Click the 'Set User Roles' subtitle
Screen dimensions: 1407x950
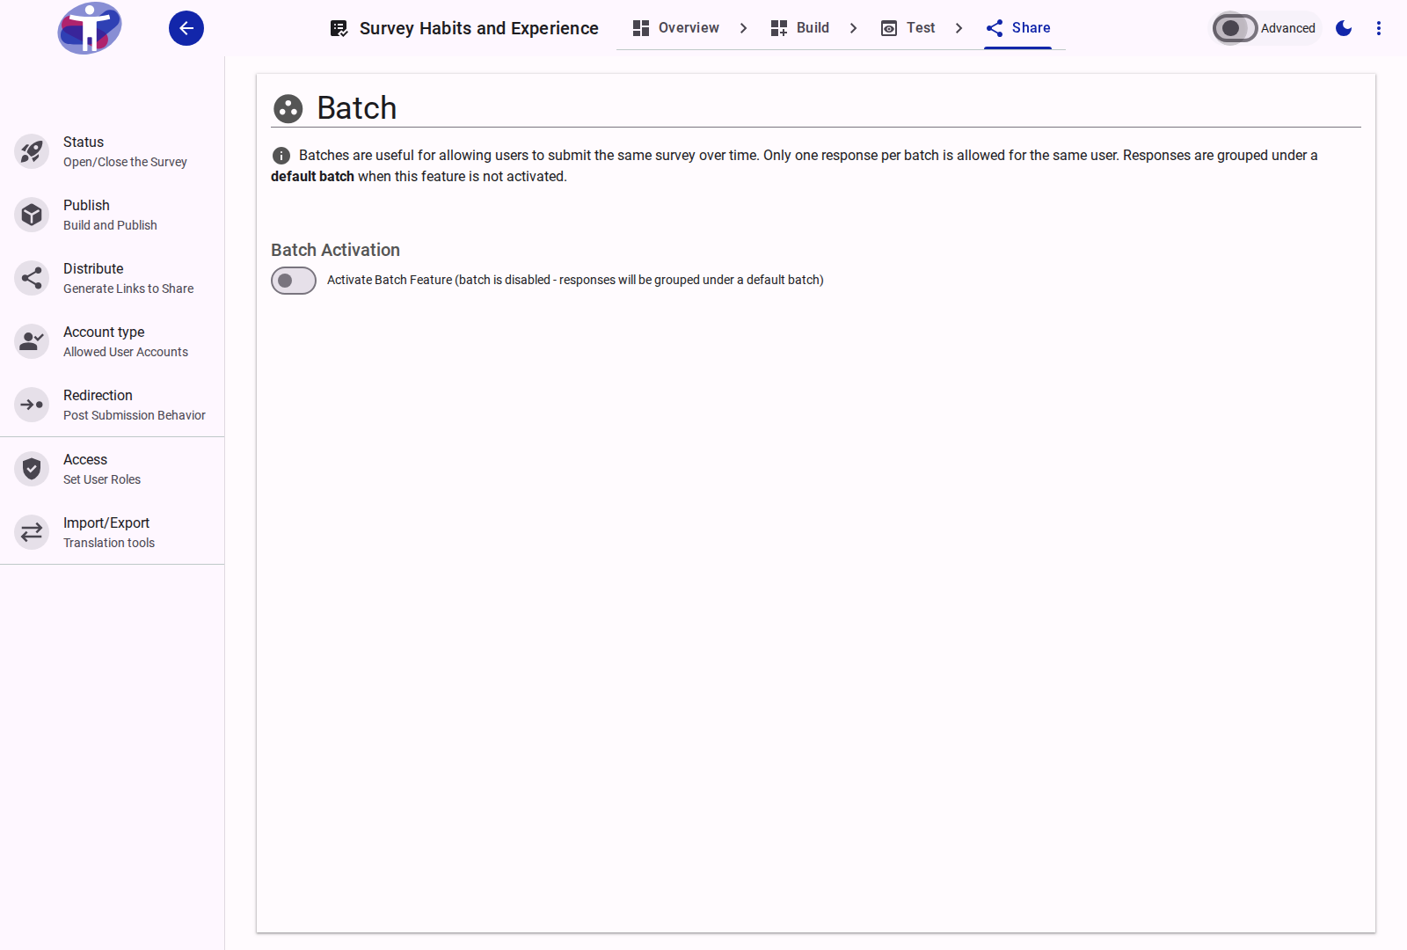[102, 479]
